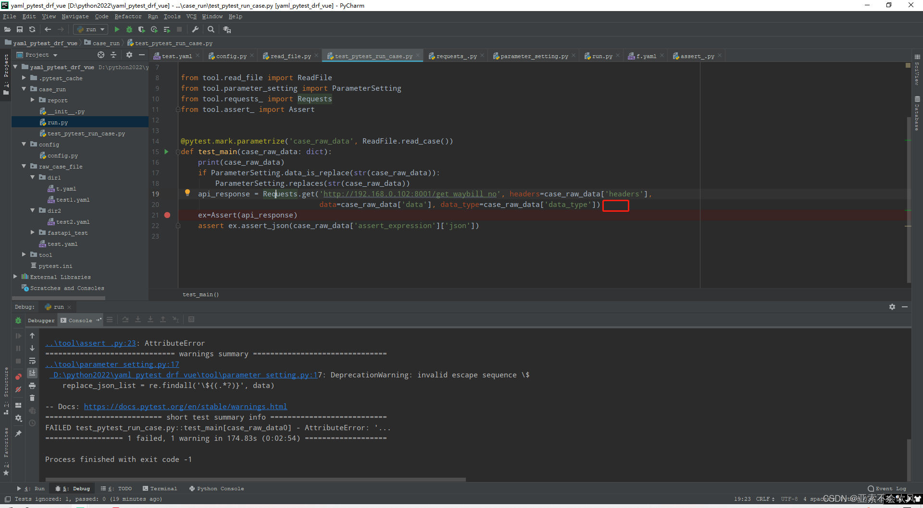
Task: Open the Navigate menu
Action: point(75,16)
